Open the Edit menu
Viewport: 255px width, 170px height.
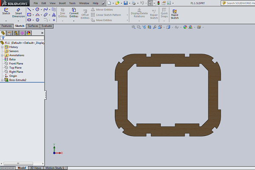point(44,3)
